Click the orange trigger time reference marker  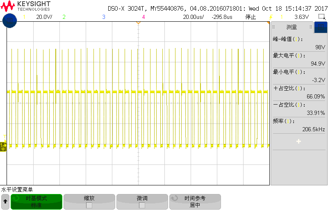coord(138,23)
